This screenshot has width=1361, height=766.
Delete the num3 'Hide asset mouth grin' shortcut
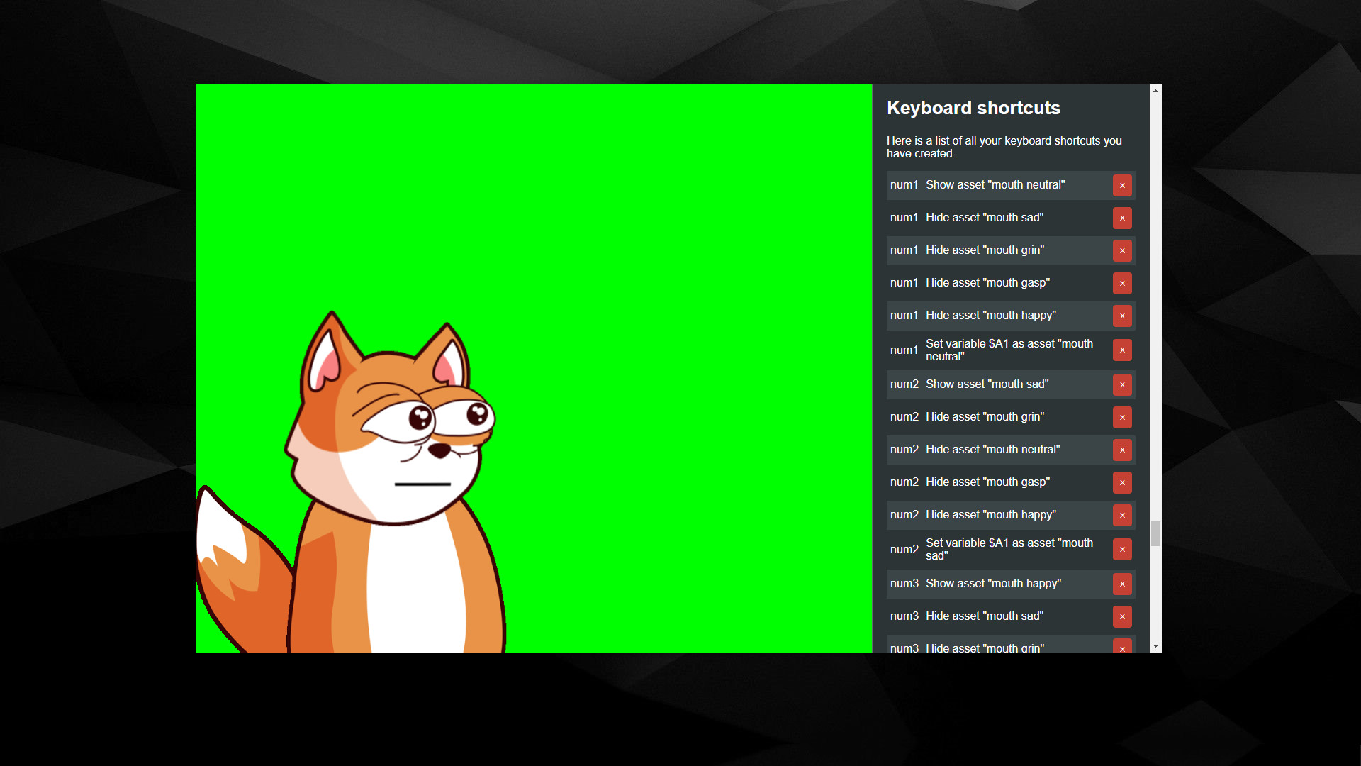tap(1122, 647)
